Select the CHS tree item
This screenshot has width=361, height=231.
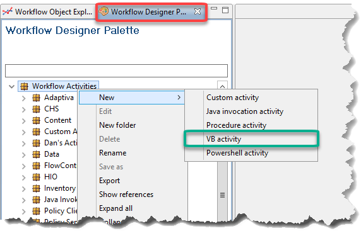coord(52,109)
